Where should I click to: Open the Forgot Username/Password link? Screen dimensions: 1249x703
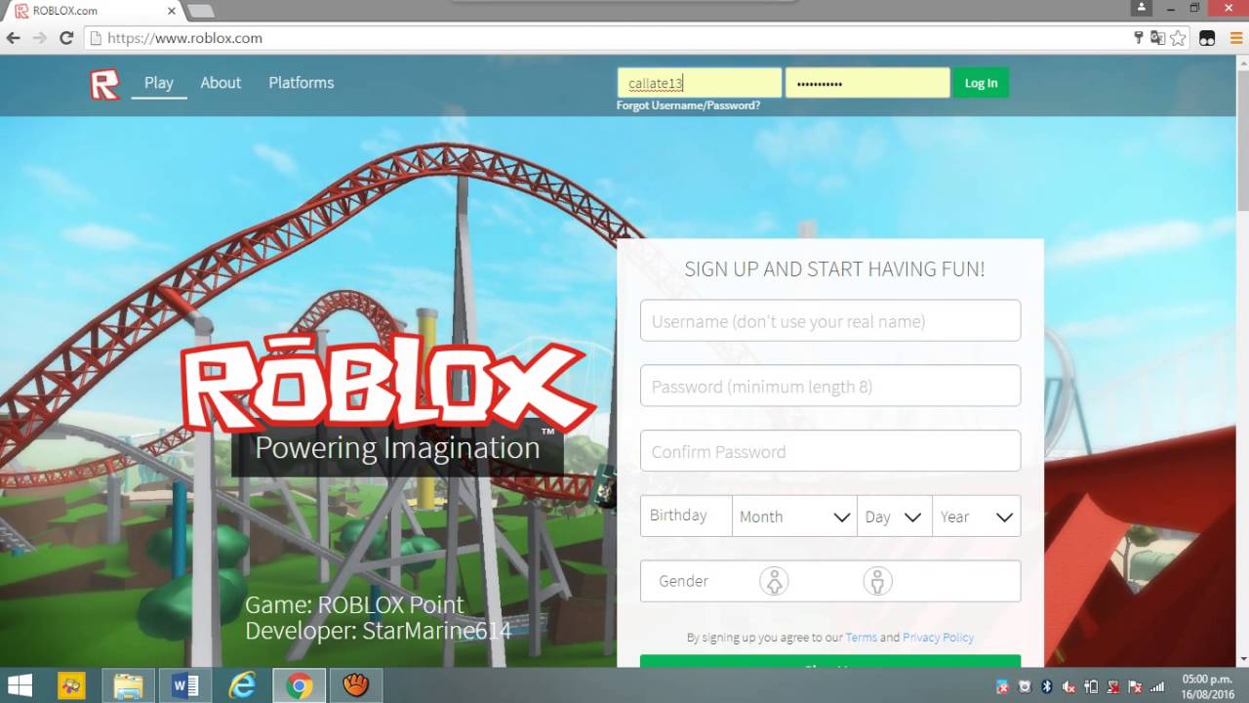pyautogui.click(x=688, y=105)
